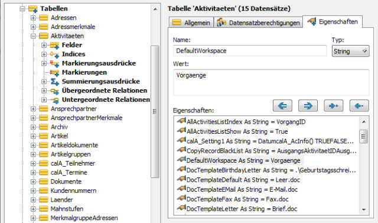Expand the Adressen table node
This screenshot has height=223, width=378.
33,18
